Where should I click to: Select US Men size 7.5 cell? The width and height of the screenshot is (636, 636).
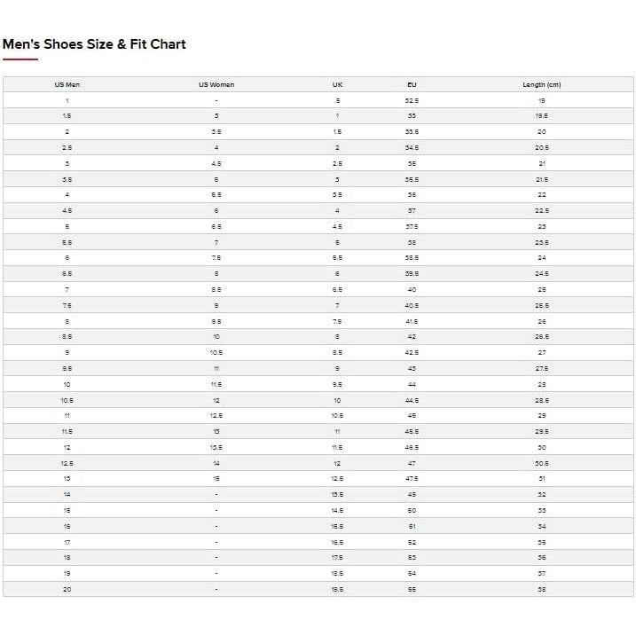pos(67,305)
